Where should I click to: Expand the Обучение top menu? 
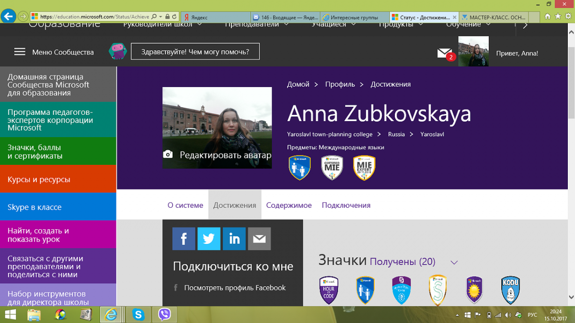click(x=468, y=24)
